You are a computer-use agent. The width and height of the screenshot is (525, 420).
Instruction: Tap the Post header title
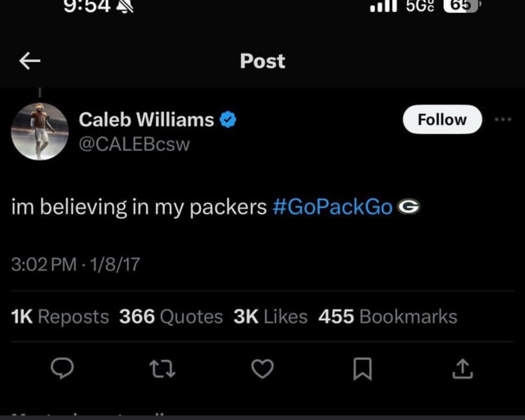point(262,61)
